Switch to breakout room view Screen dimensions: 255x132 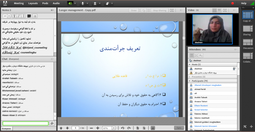[196, 55]
